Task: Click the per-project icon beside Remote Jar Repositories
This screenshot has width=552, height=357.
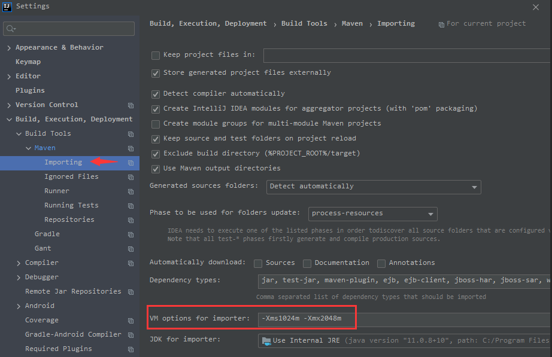Action: (x=131, y=292)
